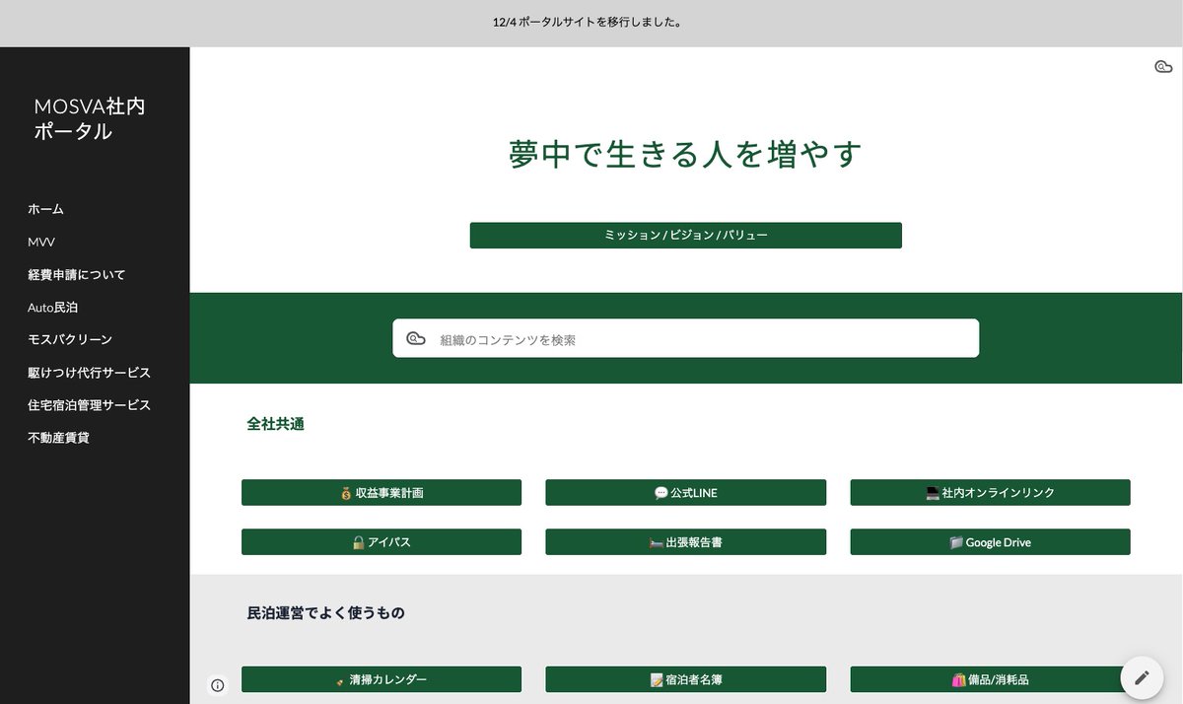Go to 経費申請について in sidebar
This screenshot has height=704, width=1183.
coord(77,274)
